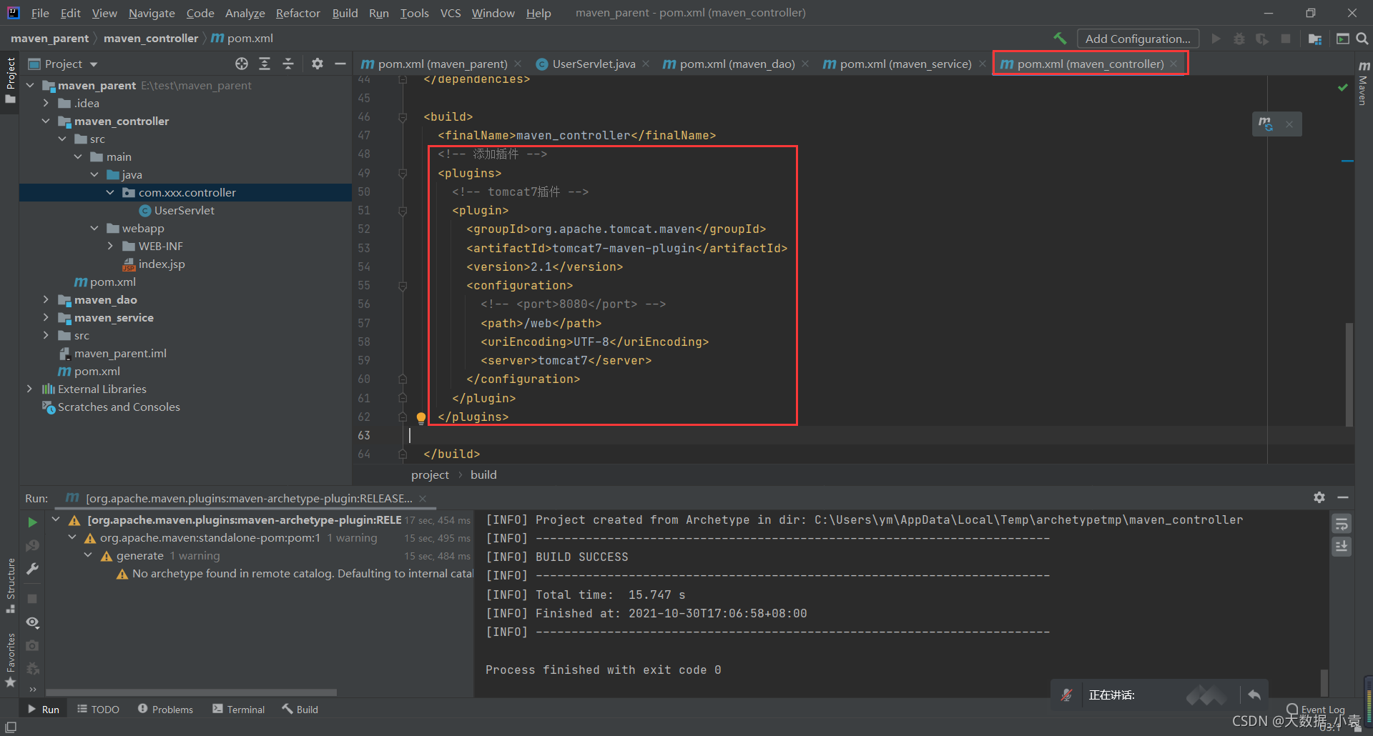
Task: Expand the maven_service module
Action: click(46, 317)
